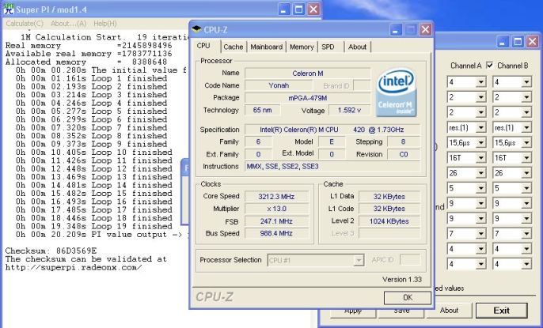This screenshot has width=543, height=328.
Task: Close the CPU-Z window
Action: (x=425, y=30)
